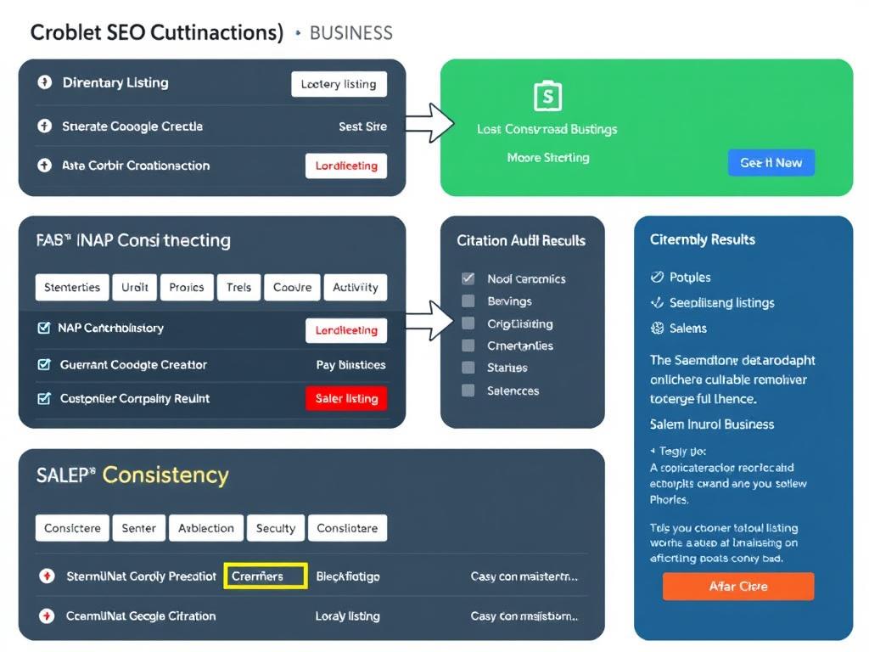Image resolution: width=869 pixels, height=652 pixels.
Task: Click the info icon beside Direntary Listing
Action: tap(44, 82)
